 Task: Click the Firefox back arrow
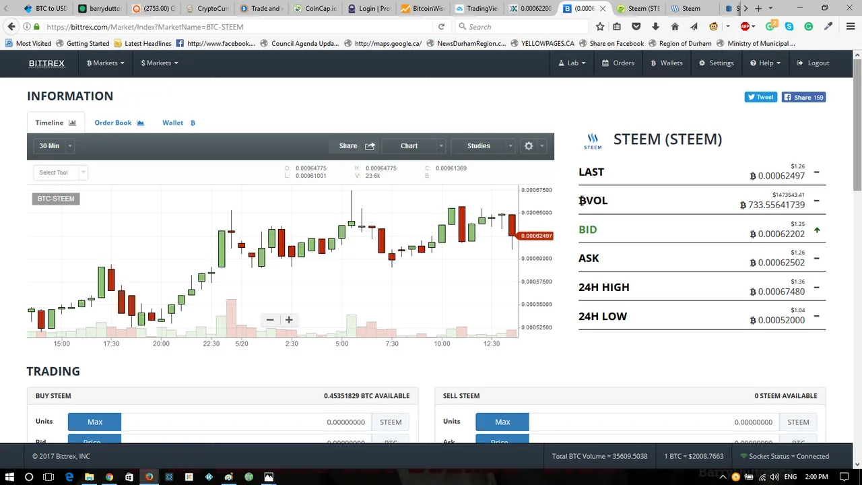coord(11,26)
